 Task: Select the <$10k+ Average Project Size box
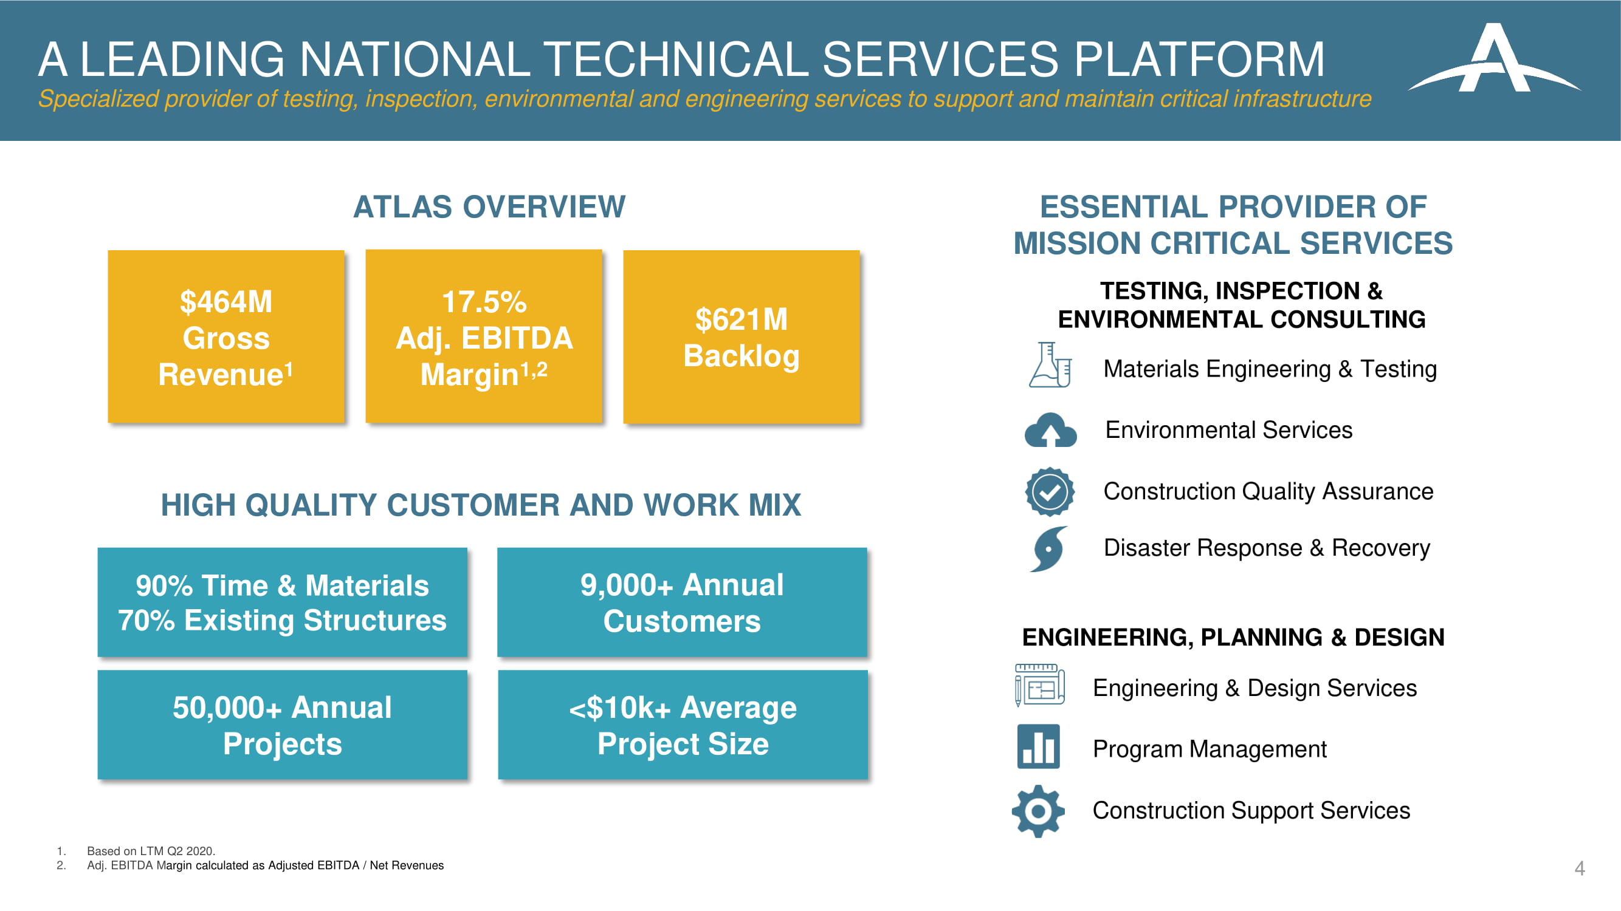pyautogui.click(x=683, y=725)
